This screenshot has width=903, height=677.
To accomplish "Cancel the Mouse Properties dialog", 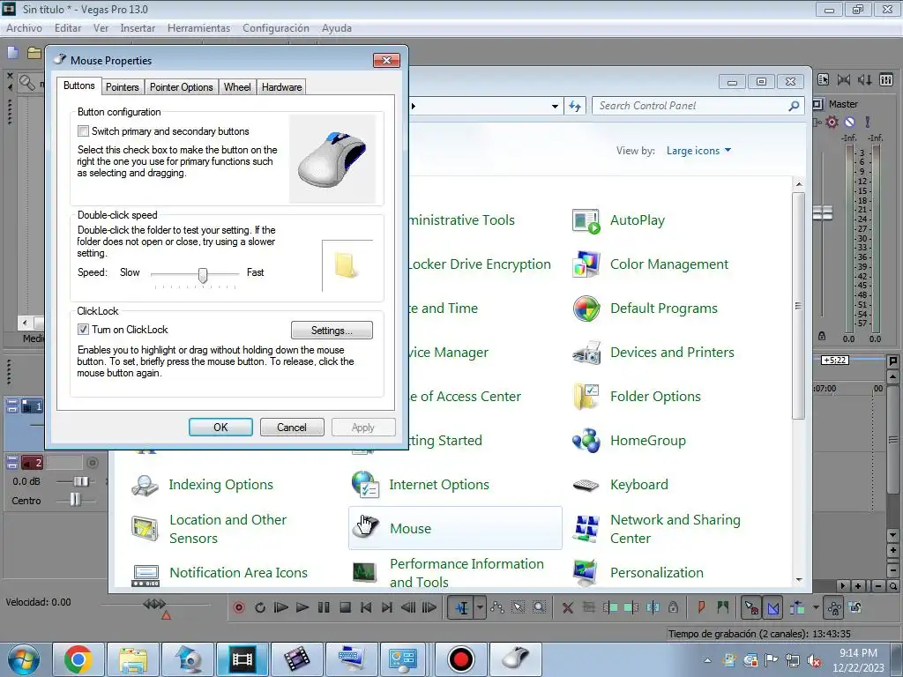I will click(291, 428).
